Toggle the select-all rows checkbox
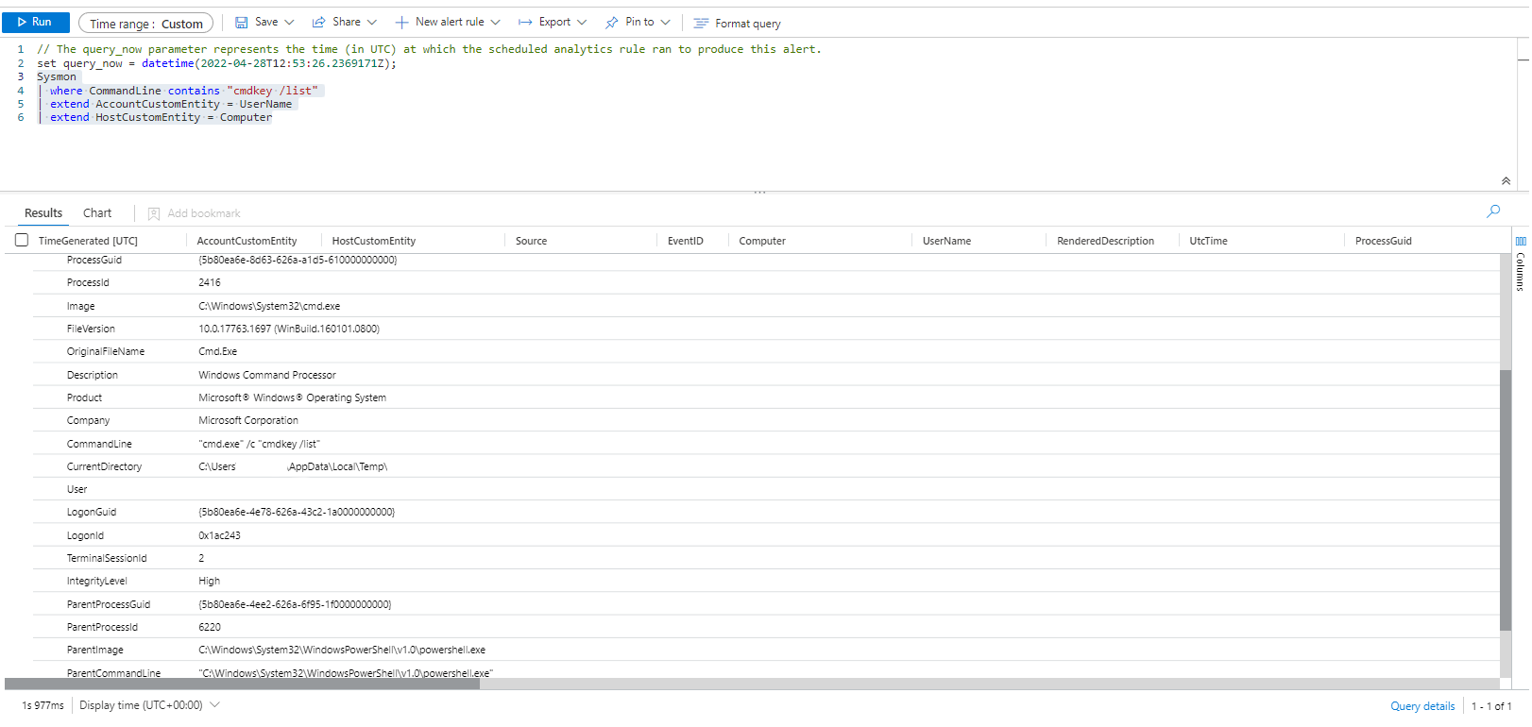Viewport: 1532px width, 727px height. coord(22,241)
